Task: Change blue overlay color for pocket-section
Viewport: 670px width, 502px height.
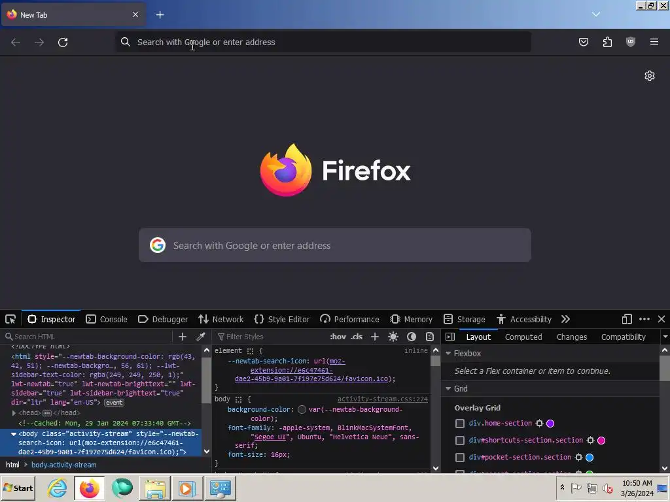Action: (x=590, y=458)
